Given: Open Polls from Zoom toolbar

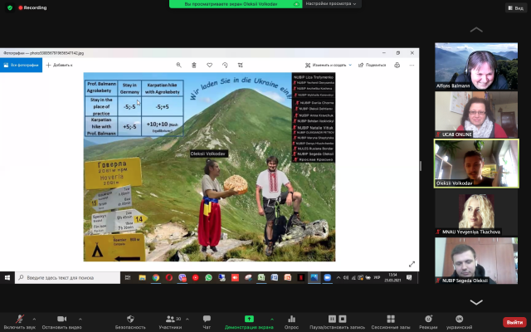Looking at the screenshot, I should coord(291,320).
